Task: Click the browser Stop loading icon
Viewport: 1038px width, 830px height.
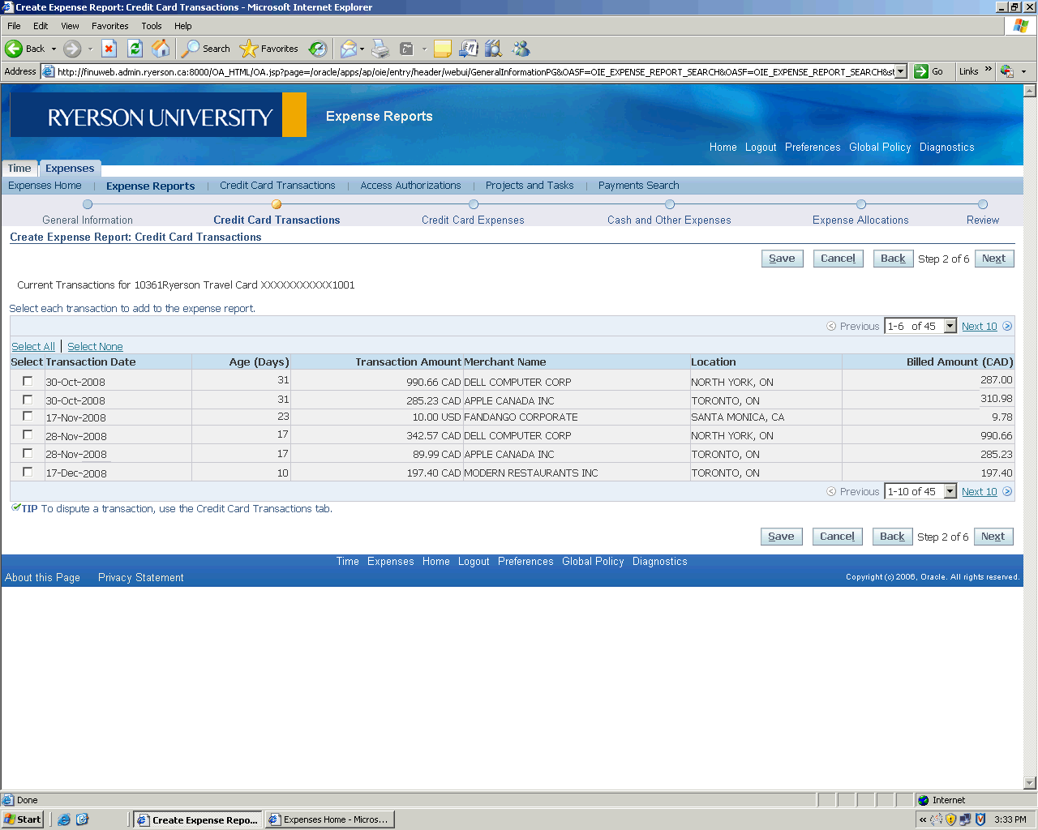Action: [x=109, y=49]
